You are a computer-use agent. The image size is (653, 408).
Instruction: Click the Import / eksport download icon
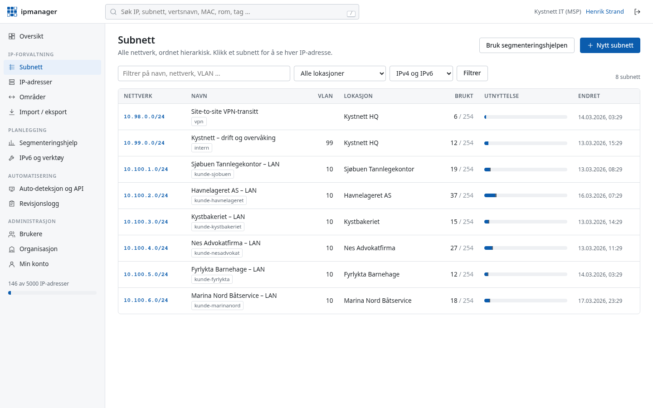coord(12,112)
